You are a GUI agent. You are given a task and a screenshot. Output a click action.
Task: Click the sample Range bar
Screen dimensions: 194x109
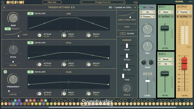pyautogui.click(x=127, y=24)
